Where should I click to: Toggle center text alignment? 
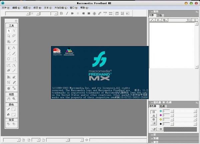tap(78, 13)
